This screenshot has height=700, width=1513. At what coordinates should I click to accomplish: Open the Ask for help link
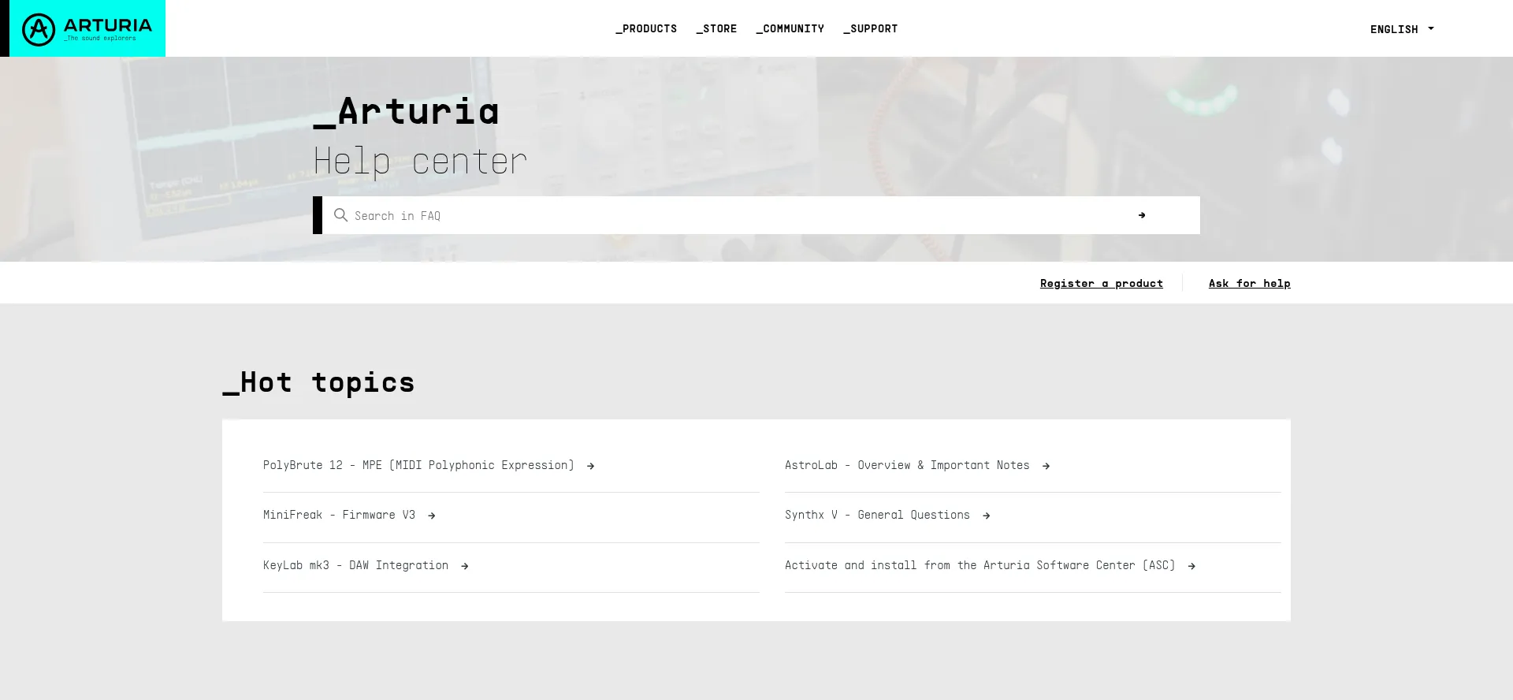coord(1250,283)
